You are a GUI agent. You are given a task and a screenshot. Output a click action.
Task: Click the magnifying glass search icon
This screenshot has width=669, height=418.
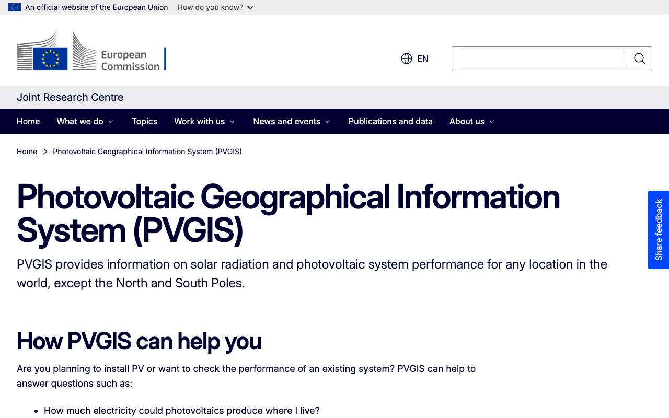coord(640,59)
